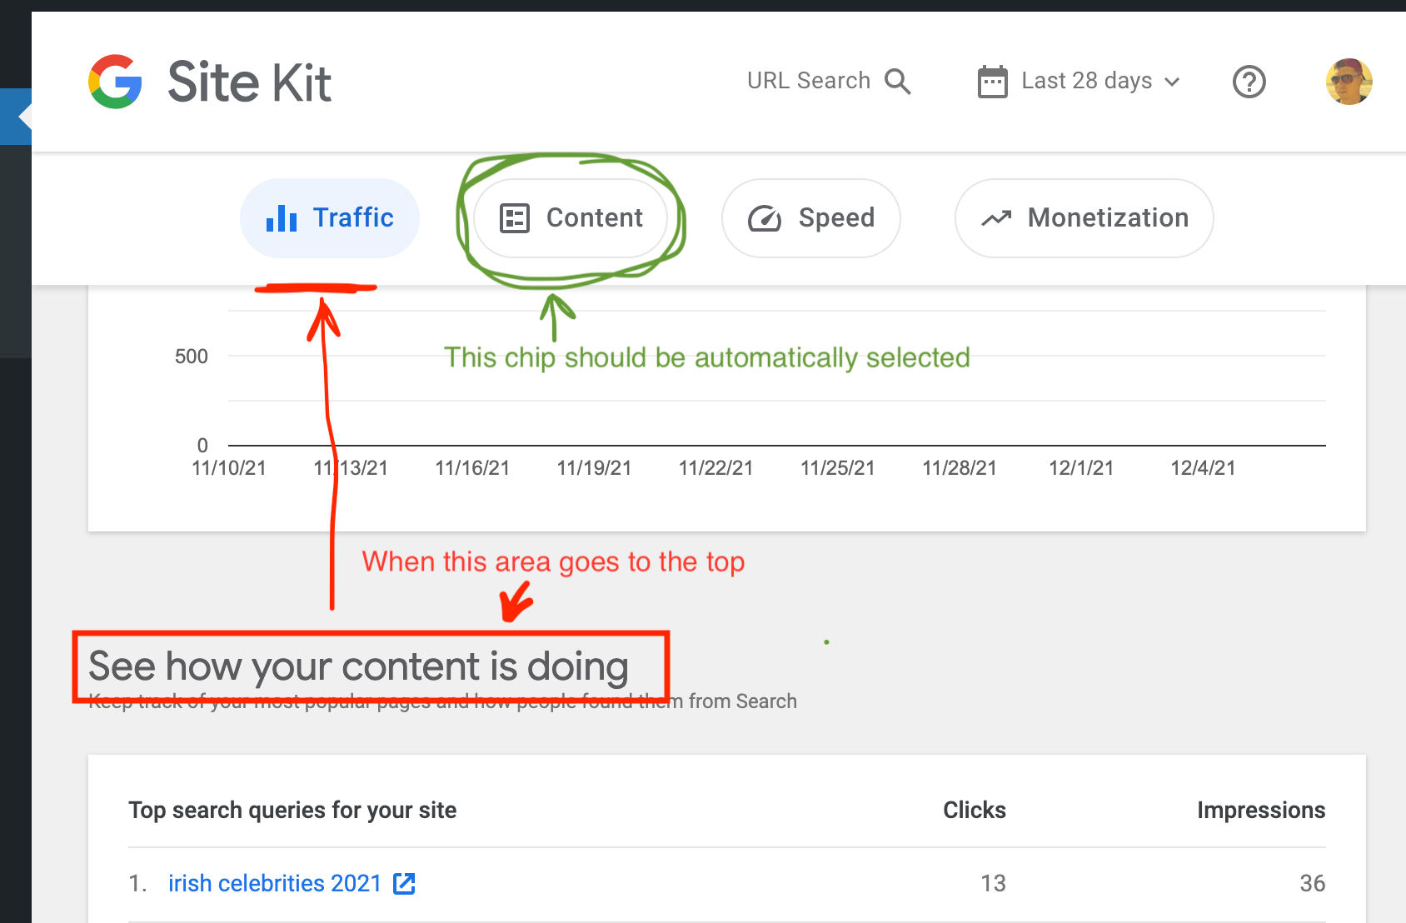Open help using the question mark icon
The image size is (1406, 923).
[1249, 81]
